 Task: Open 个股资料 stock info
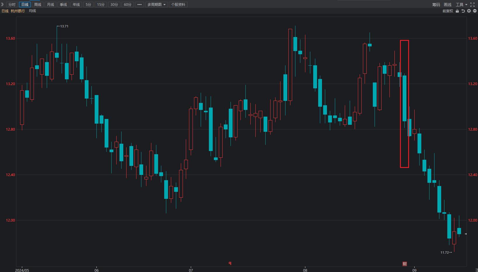[x=178, y=5]
